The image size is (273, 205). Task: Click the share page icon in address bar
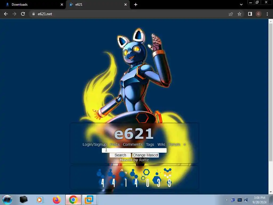tap(231, 14)
